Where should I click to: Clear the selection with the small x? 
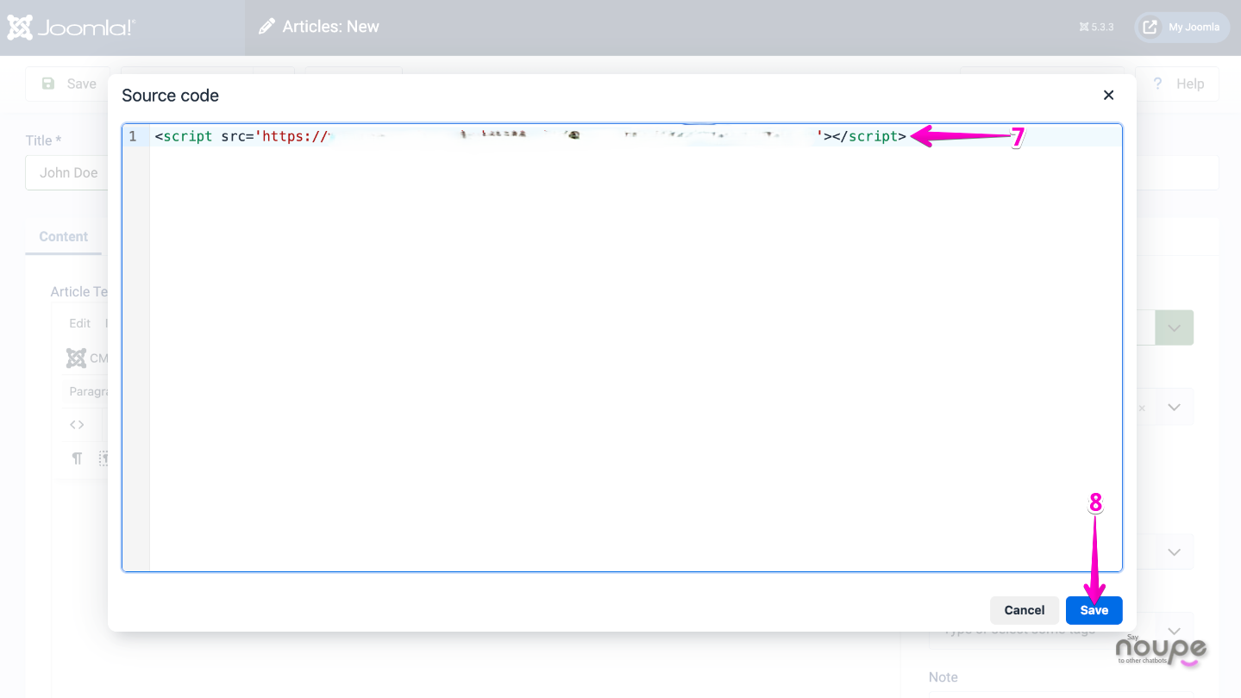pyautogui.click(x=1142, y=408)
